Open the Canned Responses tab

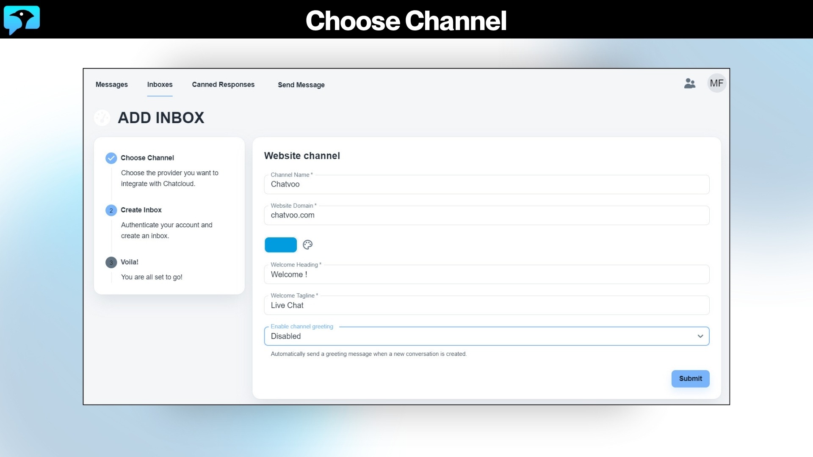pos(223,85)
